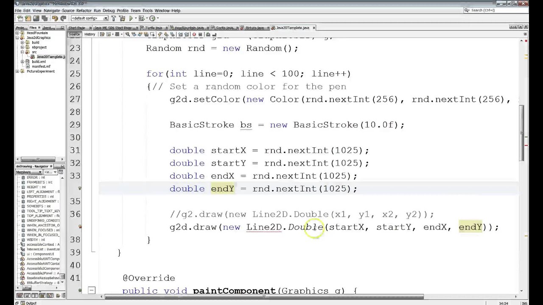
Task: Click the editor toolbar Last Edit icon
Action: (102, 34)
